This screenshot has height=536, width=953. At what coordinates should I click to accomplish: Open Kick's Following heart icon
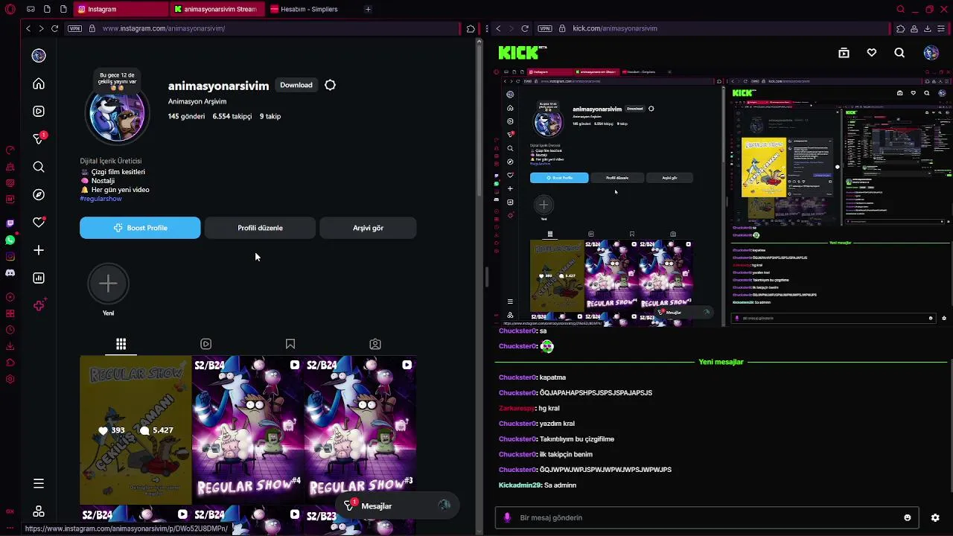click(871, 53)
